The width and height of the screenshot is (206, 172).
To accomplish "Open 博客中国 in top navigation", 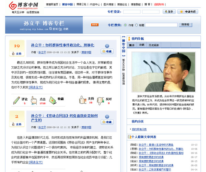I will 67,4.
